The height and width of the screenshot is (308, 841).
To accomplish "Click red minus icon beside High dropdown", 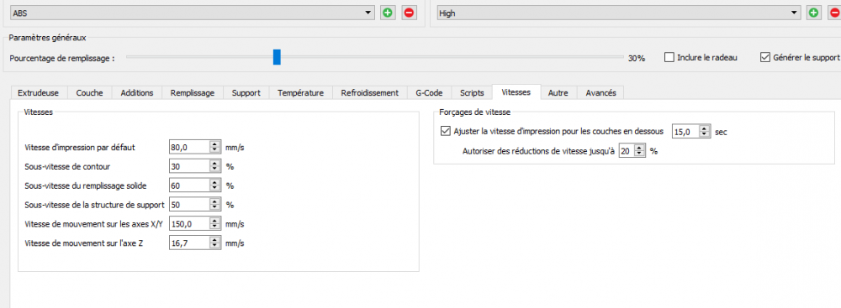I will (x=835, y=13).
